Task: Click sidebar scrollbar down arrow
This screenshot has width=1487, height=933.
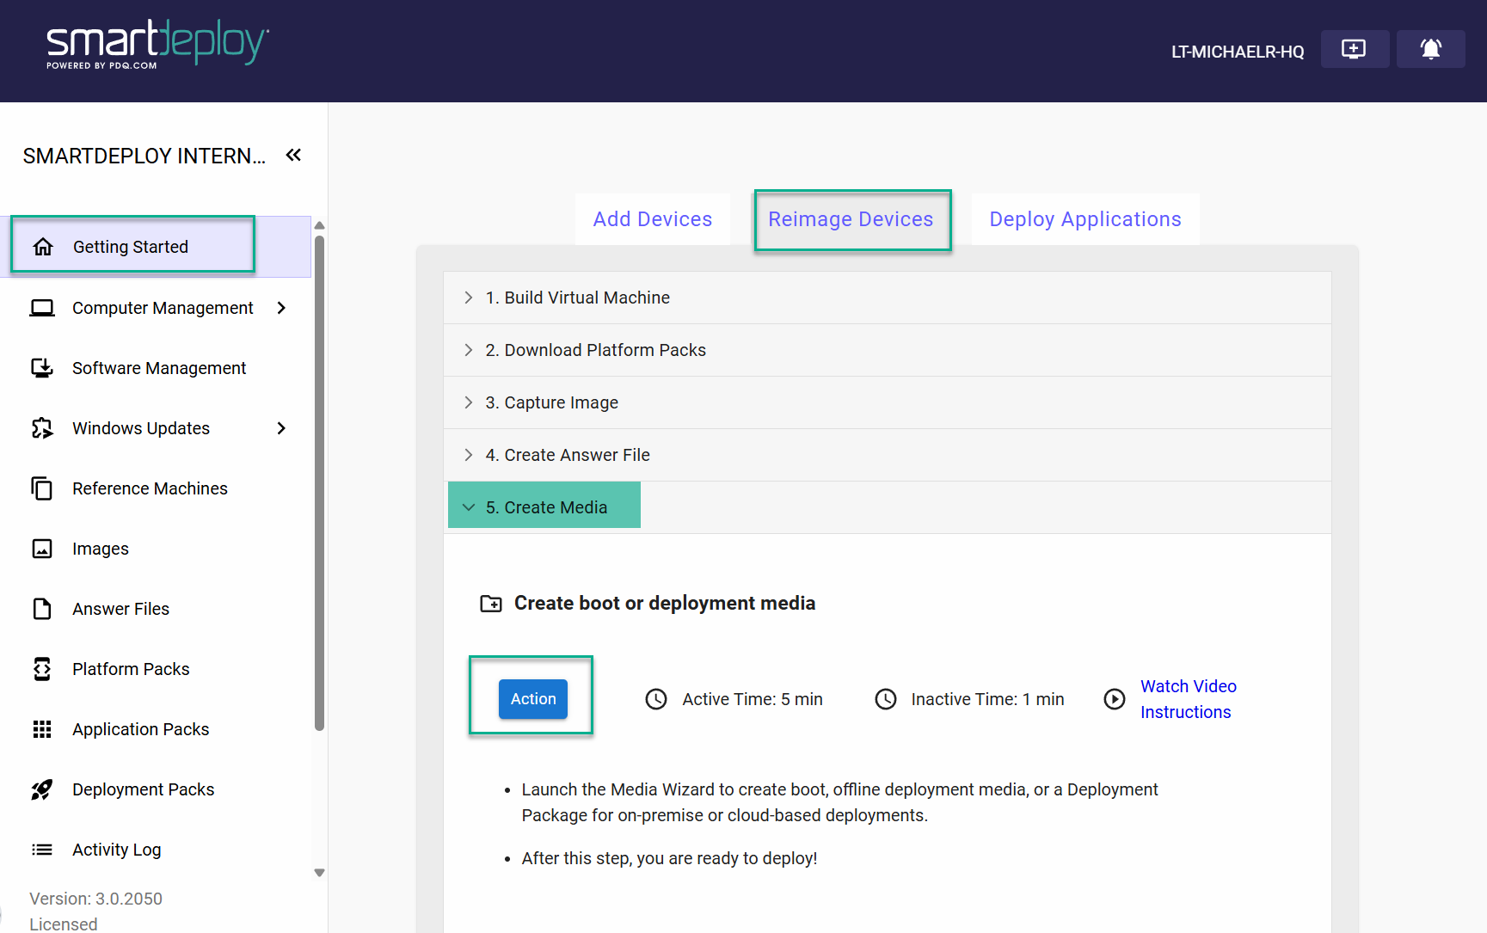Action: [319, 872]
